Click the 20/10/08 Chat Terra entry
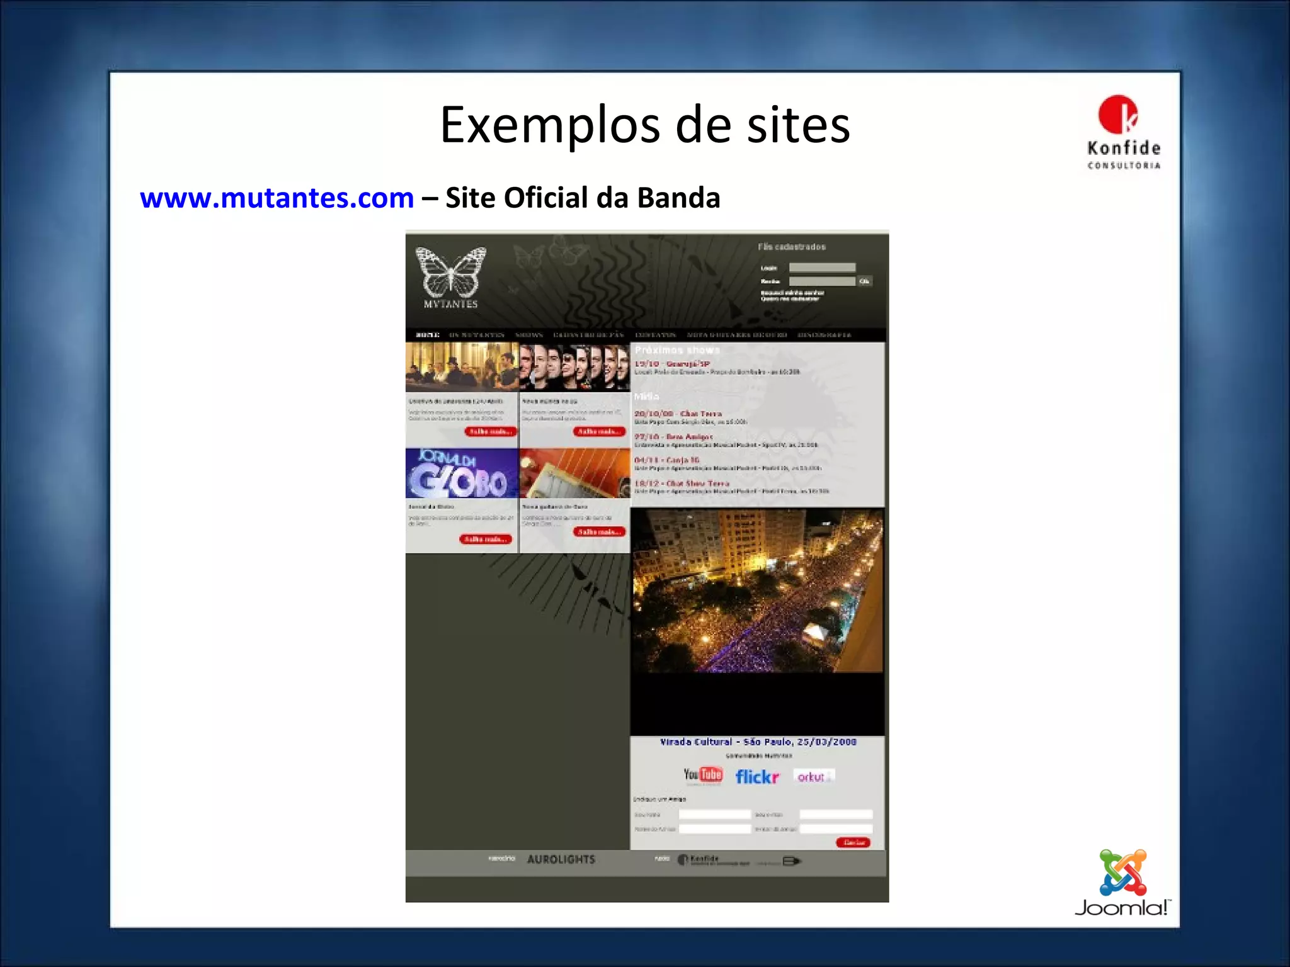The image size is (1290, 967). 678,414
